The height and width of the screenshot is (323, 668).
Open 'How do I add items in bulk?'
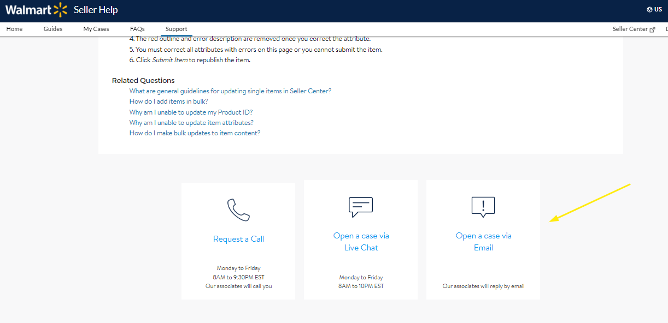point(168,101)
